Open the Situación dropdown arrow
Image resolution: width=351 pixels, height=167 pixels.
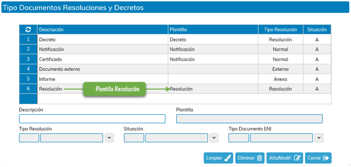[x=214, y=138]
